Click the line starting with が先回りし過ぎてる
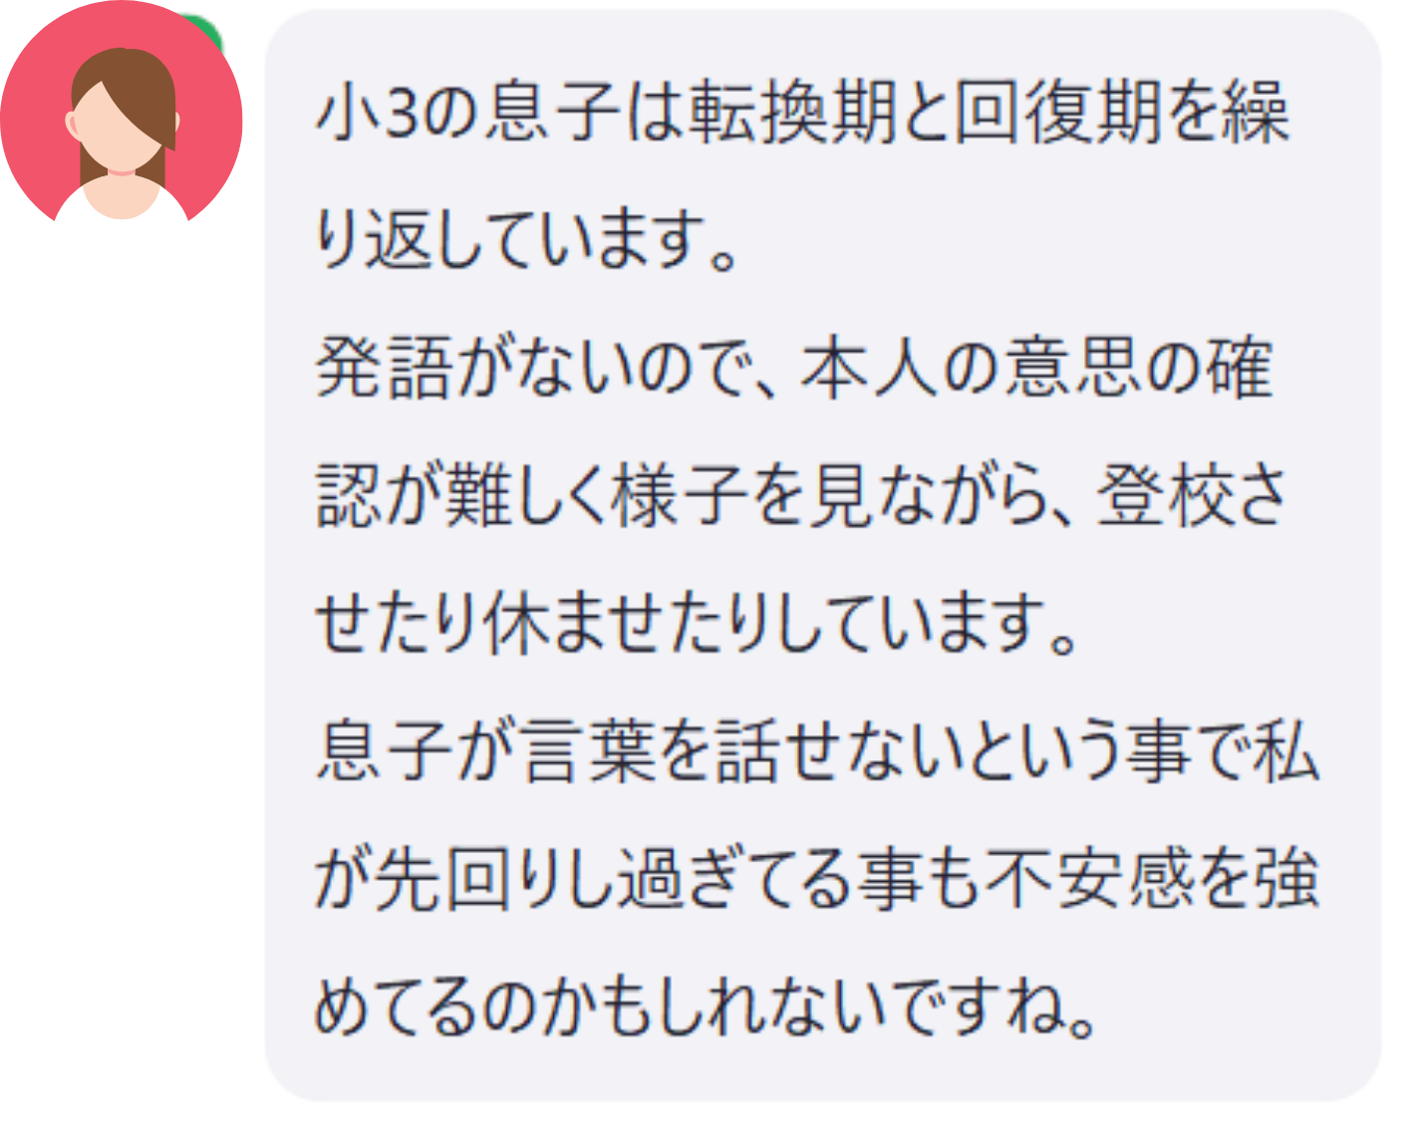This screenshot has height=1142, width=1428. 817,878
